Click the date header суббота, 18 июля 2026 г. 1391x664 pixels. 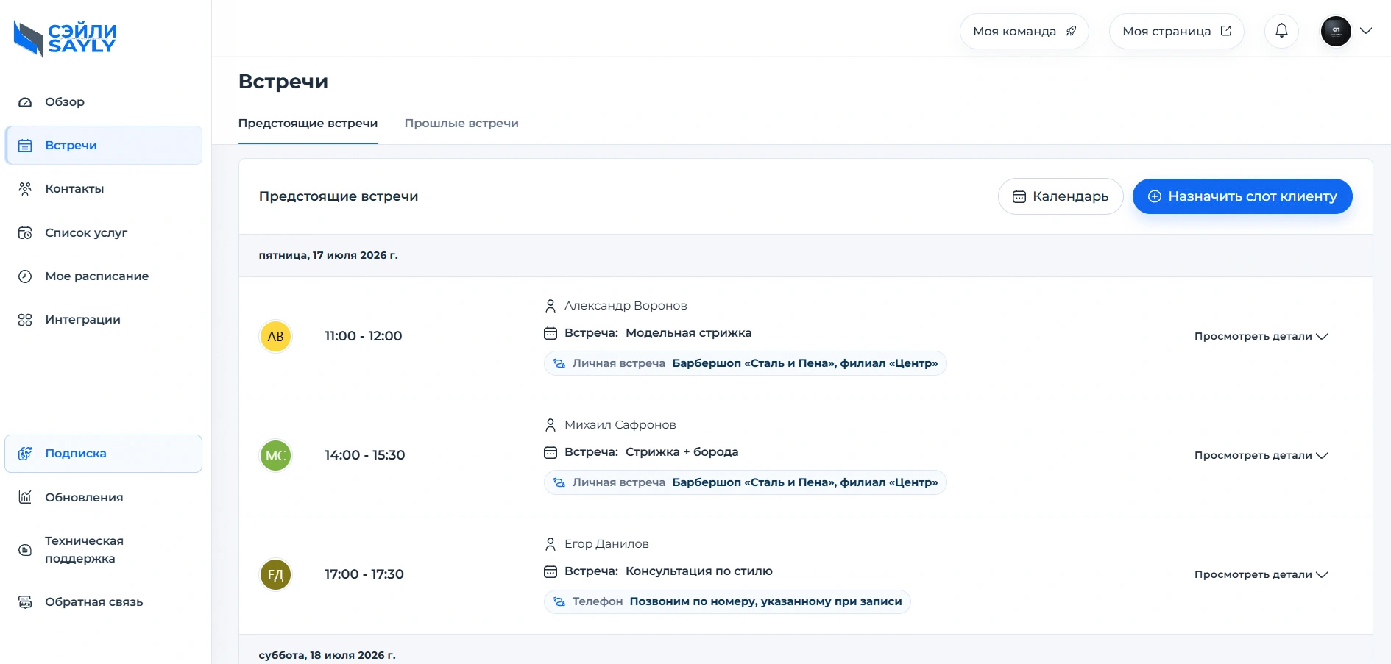point(328,655)
